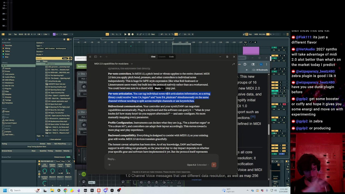The image size is (345, 194).
Task: Open Plug-Ins category in browser
Action: coord(8,89)
